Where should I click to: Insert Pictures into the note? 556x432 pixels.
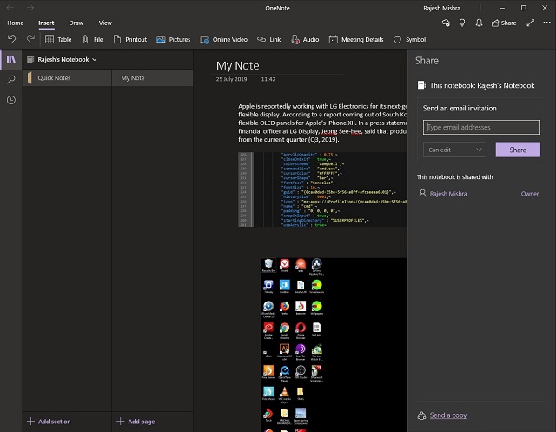click(x=174, y=39)
